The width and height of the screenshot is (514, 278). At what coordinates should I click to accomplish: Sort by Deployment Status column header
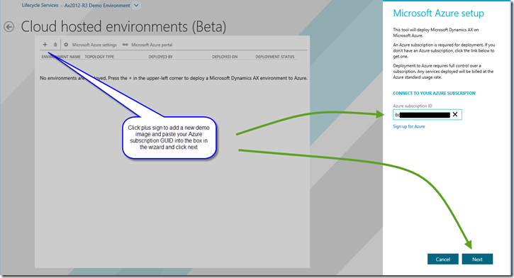(x=274, y=57)
